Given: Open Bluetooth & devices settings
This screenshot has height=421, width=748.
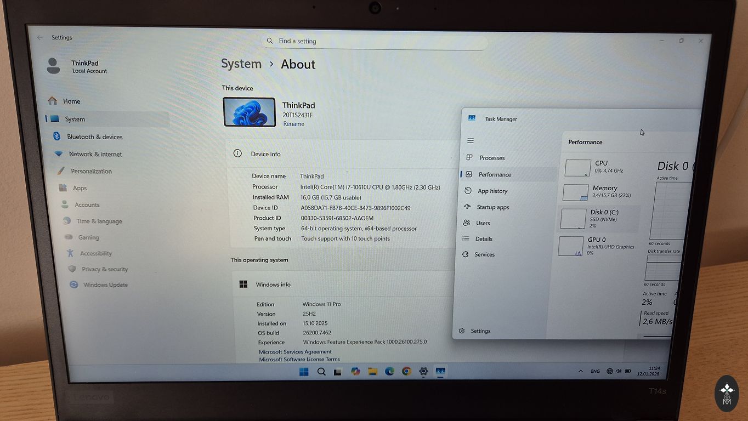Looking at the screenshot, I should (94, 137).
